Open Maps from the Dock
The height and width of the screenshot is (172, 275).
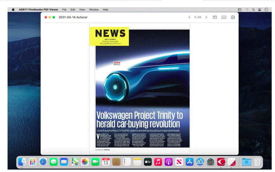[74, 162]
